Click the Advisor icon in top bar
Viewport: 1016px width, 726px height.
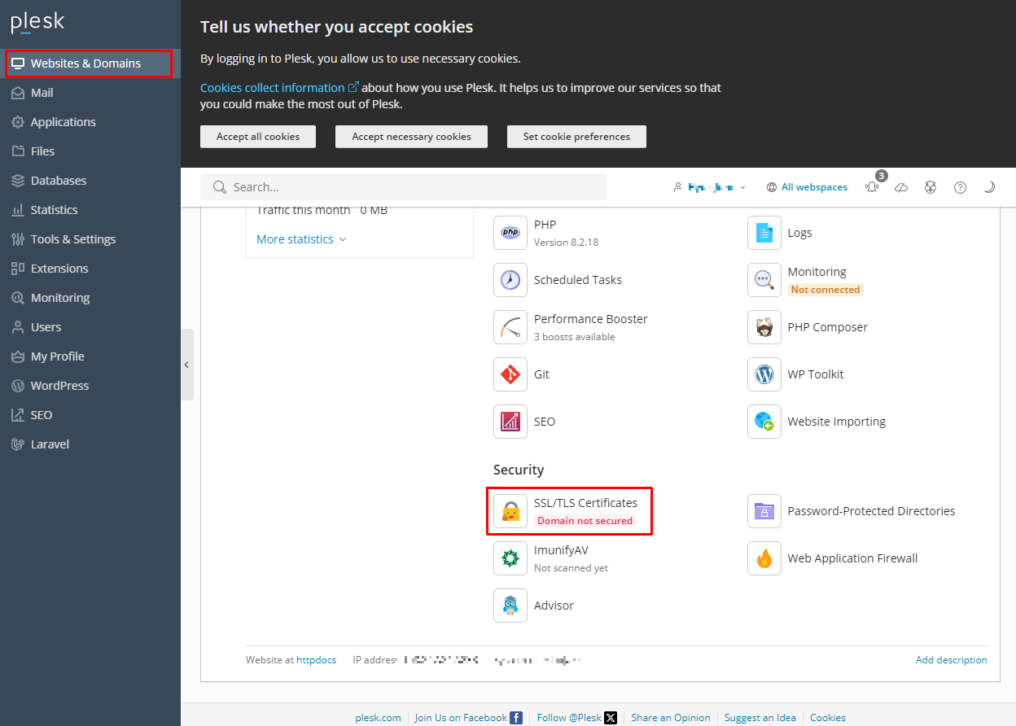pos(931,187)
